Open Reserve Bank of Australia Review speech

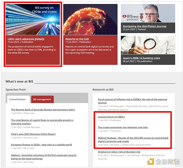tap(43, 110)
